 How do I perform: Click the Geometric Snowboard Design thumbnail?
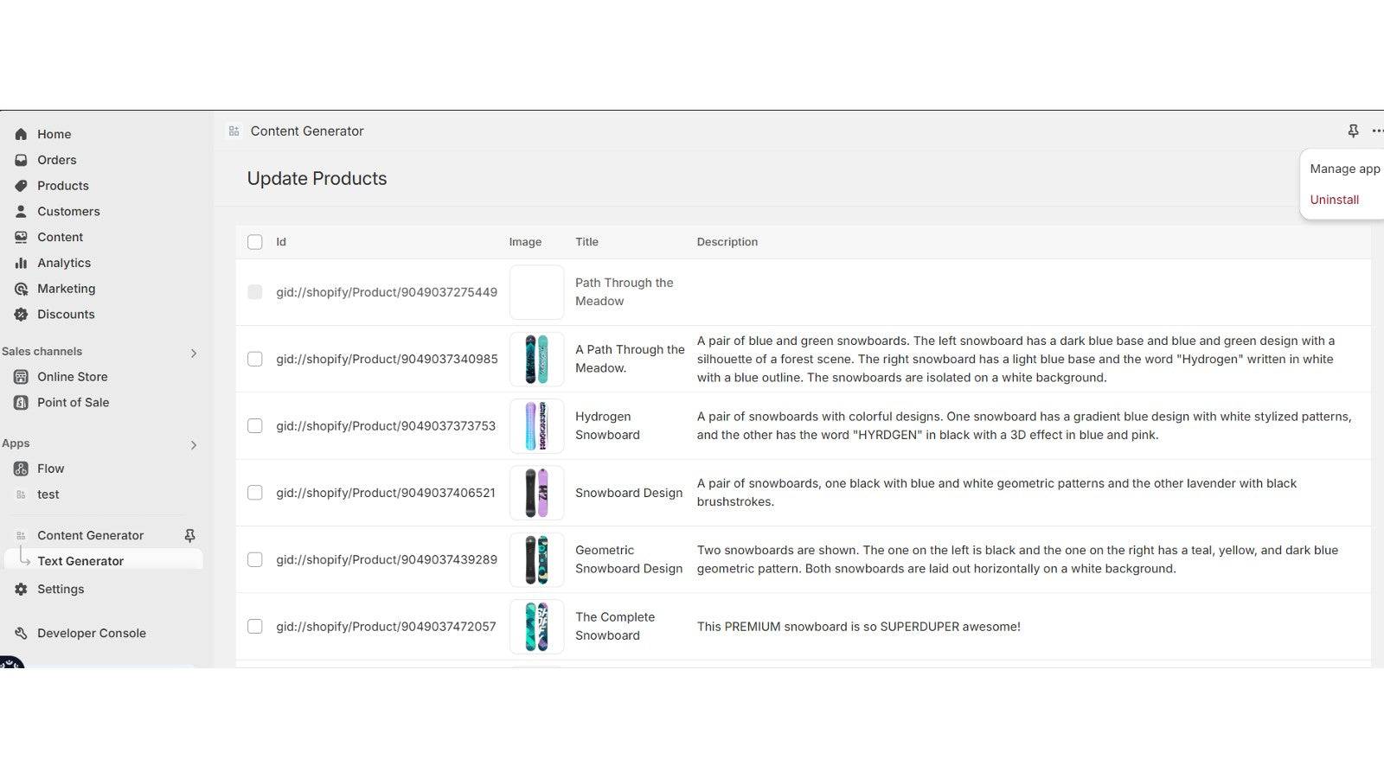tap(536, 559)
